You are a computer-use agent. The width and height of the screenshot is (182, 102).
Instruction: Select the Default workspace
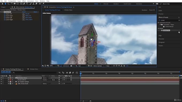pos(96,4)
